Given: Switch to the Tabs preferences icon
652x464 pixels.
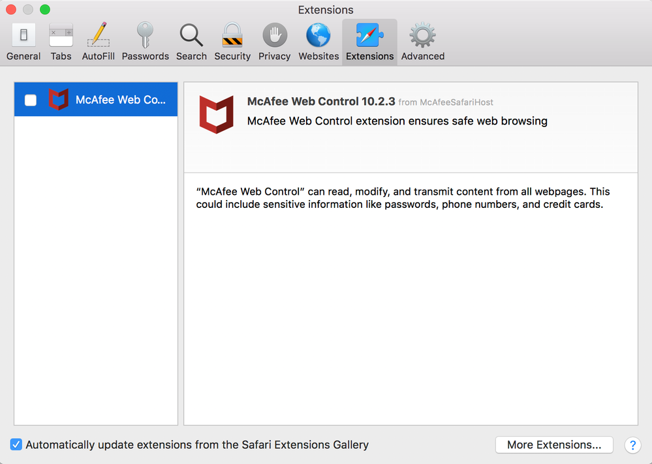Looking at the screenshot, I should pos(61,42).
